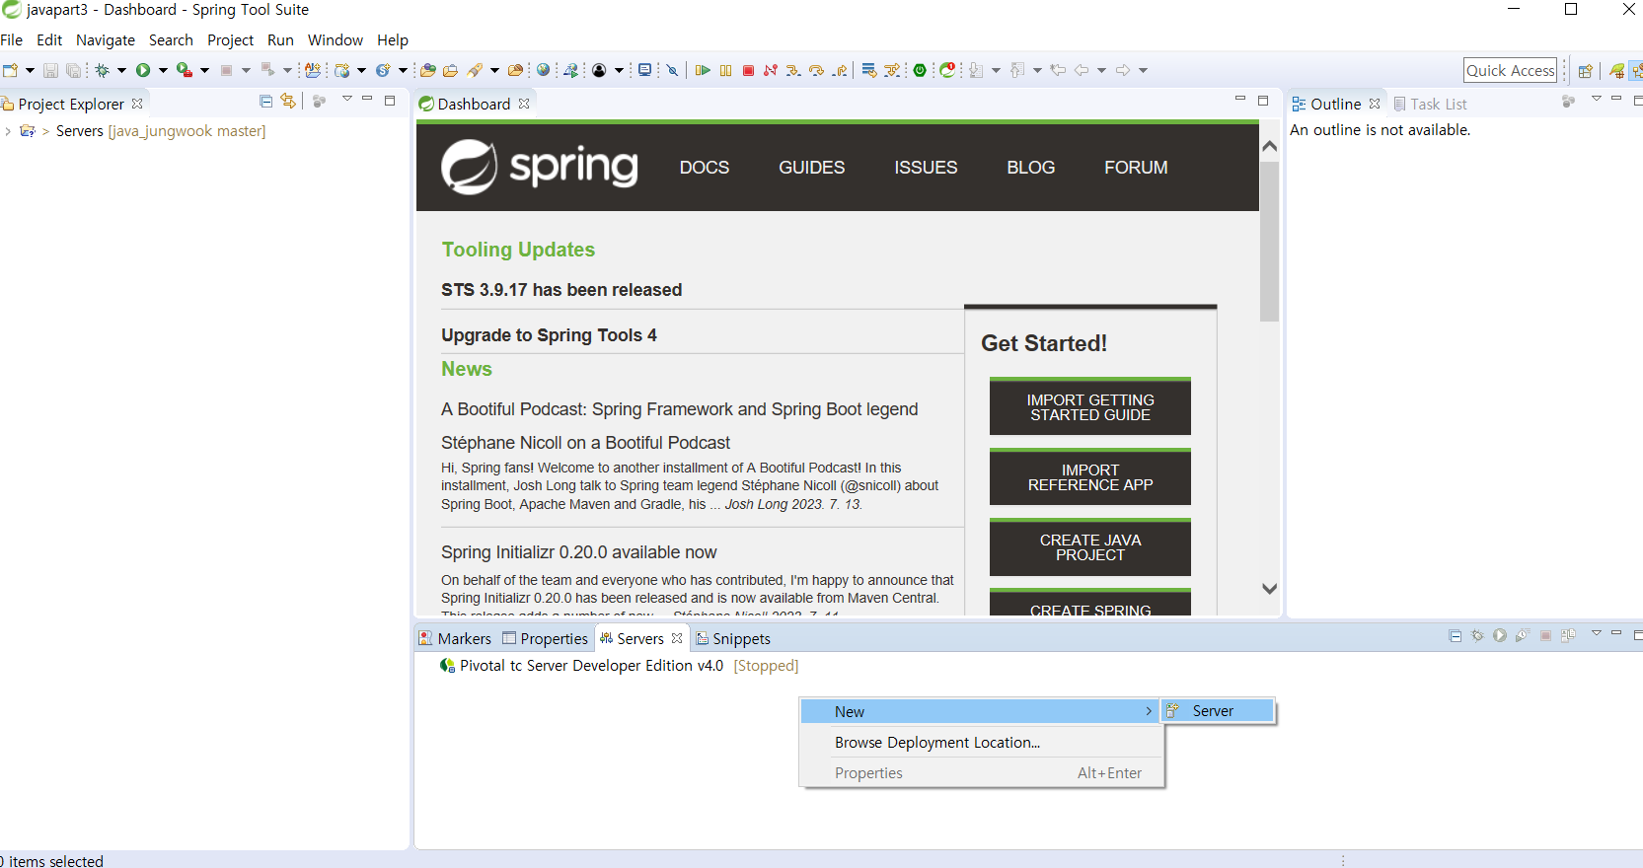Open STS 3.9.17 has been released link
Screen dimensions: 1643x868
click(x=561, y=290)
